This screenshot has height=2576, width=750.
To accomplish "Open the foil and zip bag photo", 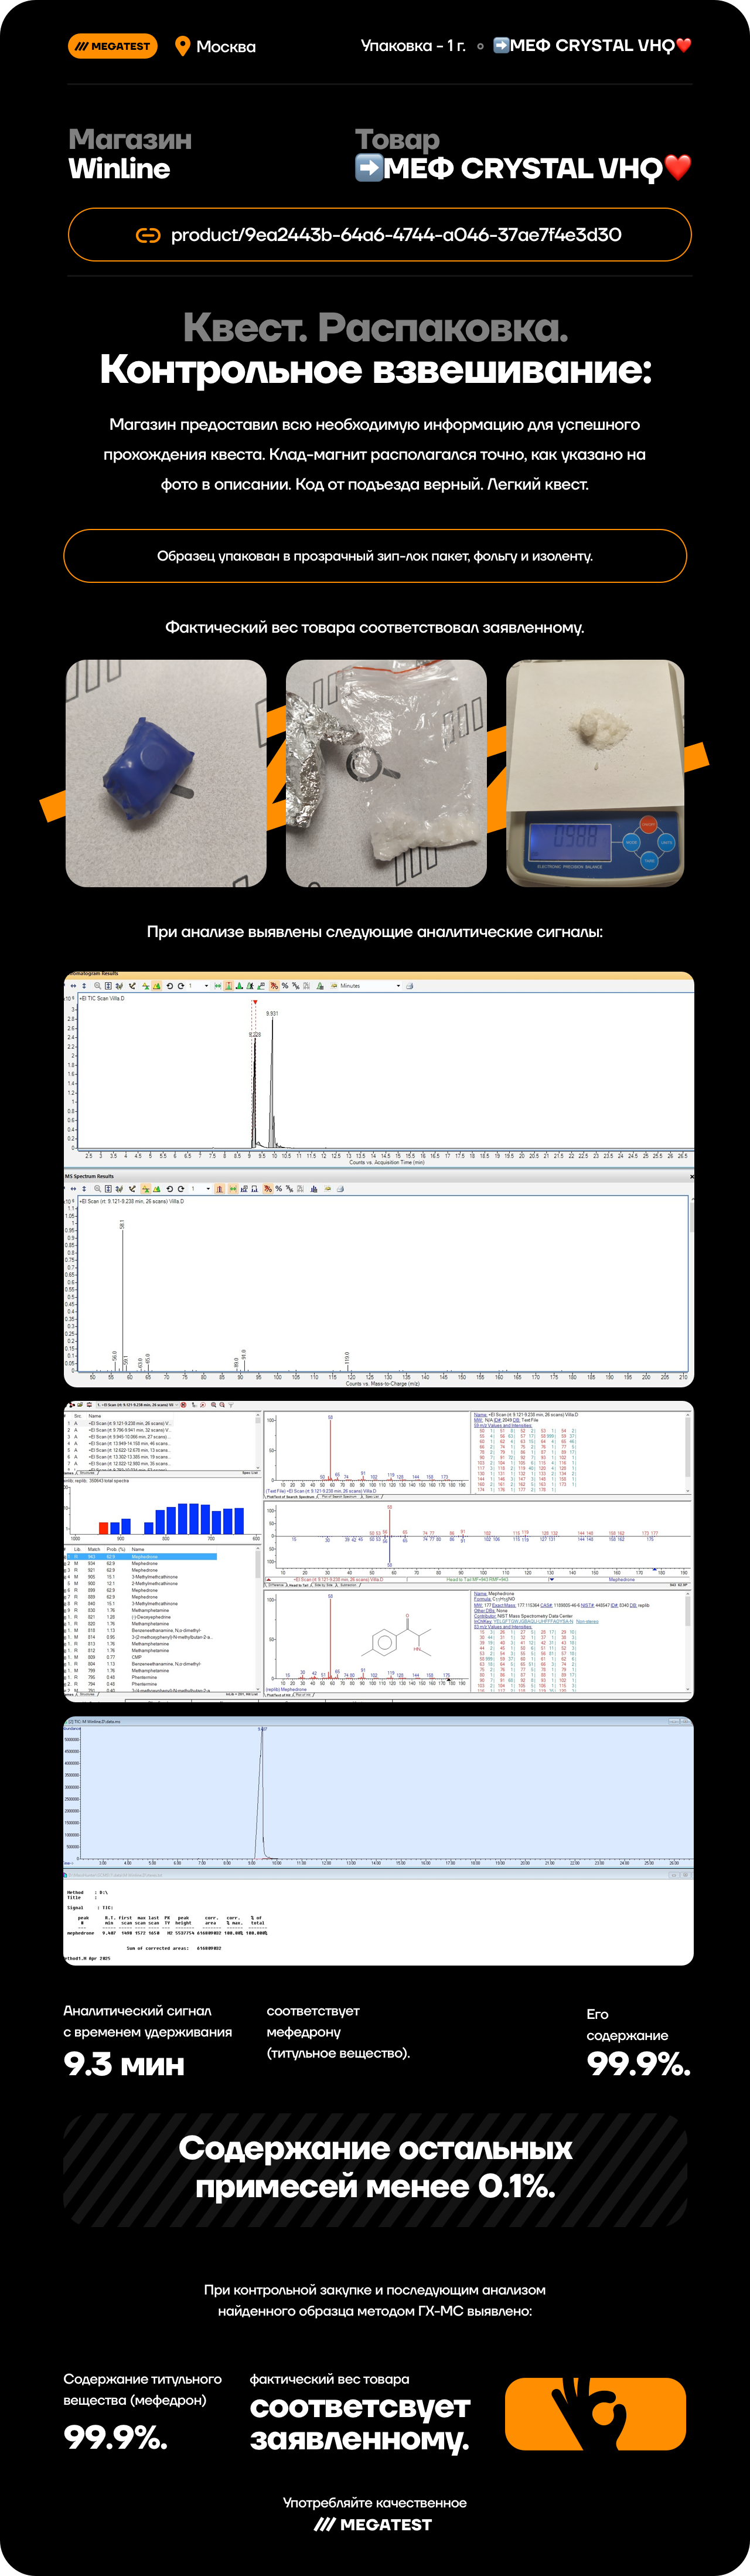I will click(x=386, y=773).
